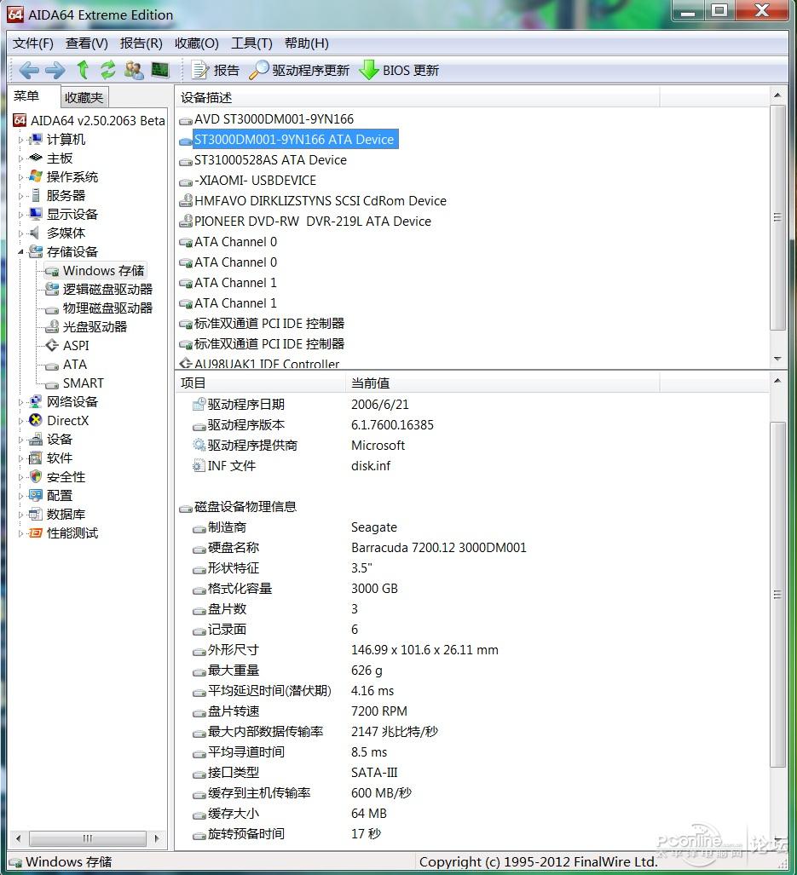This screenshot has height=875, width=797.
Task: Expand the 服务器 tree node
Action: point(20,196)
